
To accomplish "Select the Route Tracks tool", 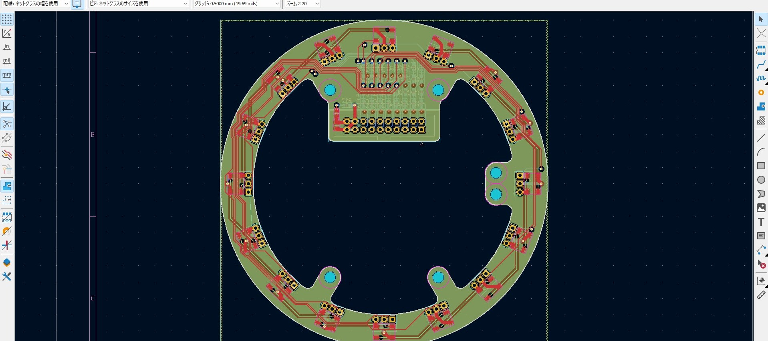I will [x=761, y=64].
